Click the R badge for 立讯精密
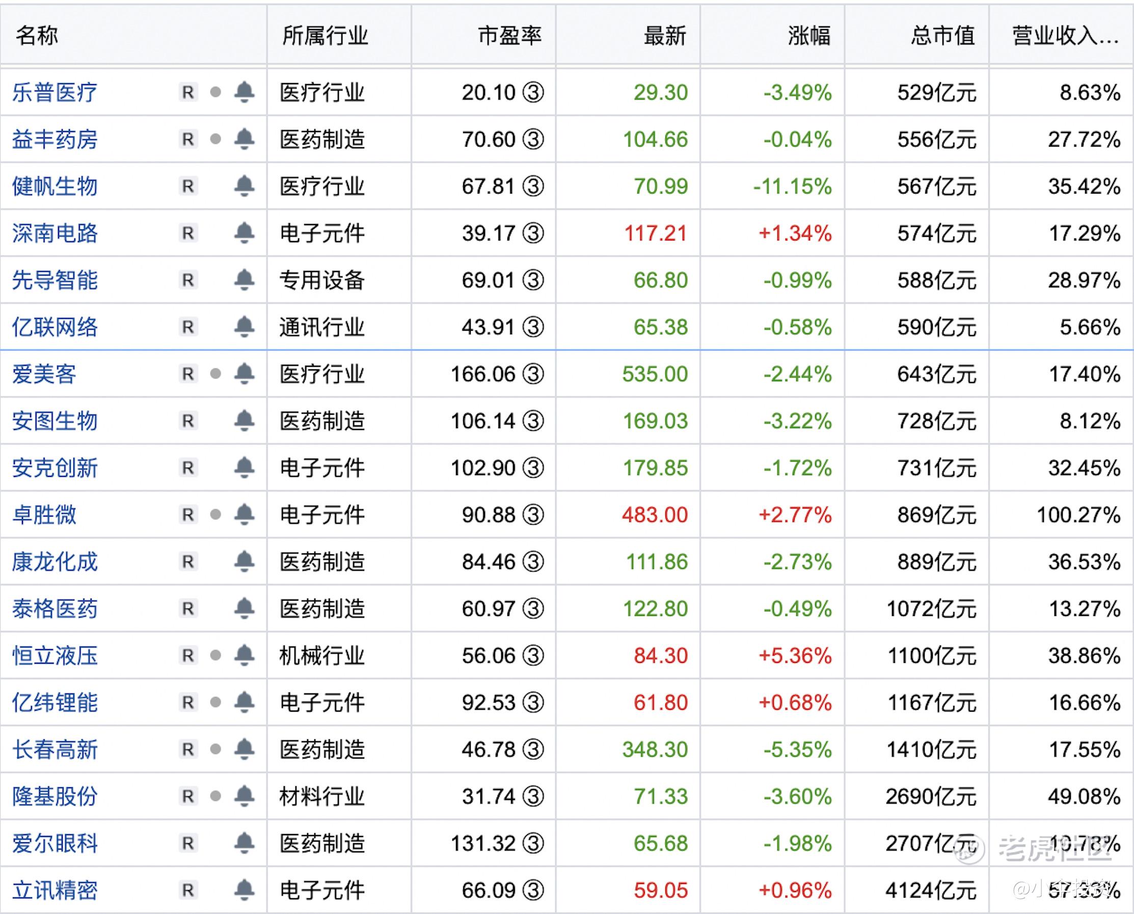Image resolution: width=1134 pixels, height=914 pixels. [188, 890]
